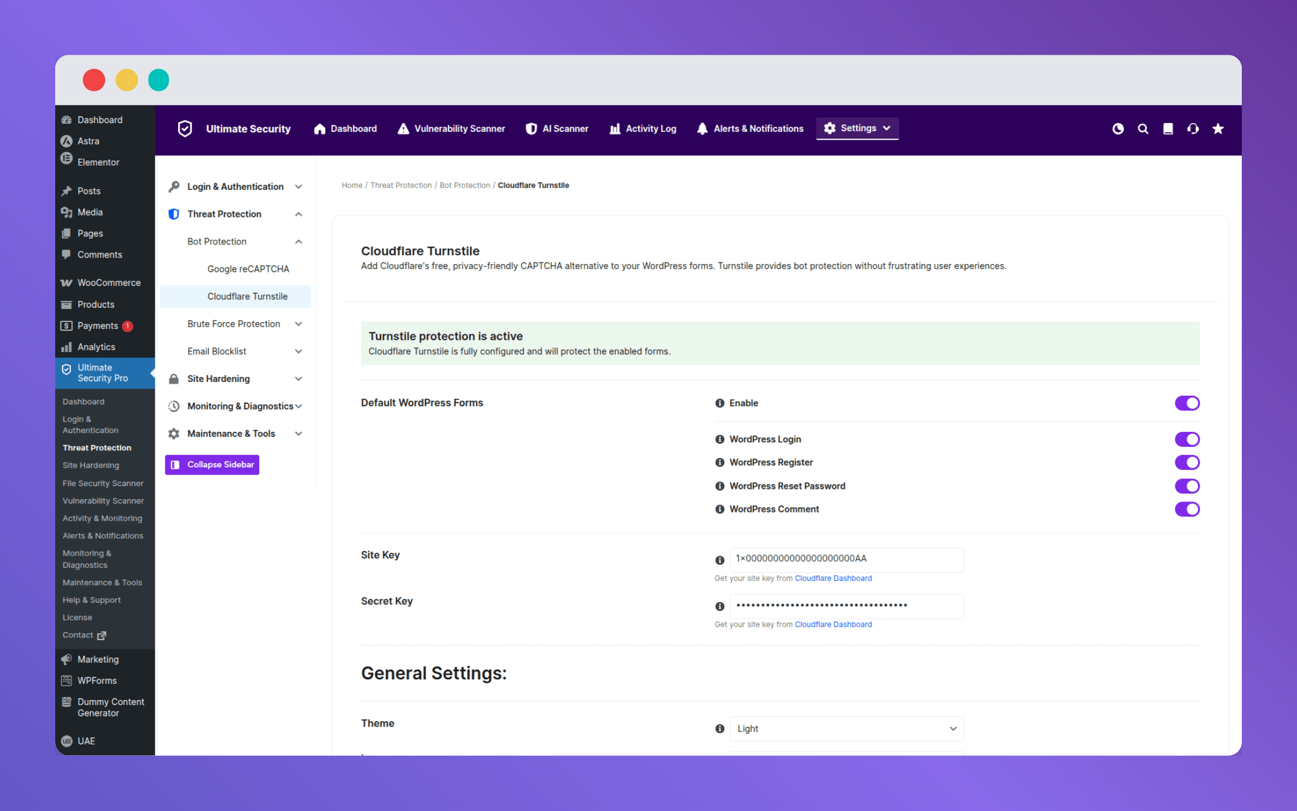Toggle WordPress Login protection switch

(x=1187, y=439)
